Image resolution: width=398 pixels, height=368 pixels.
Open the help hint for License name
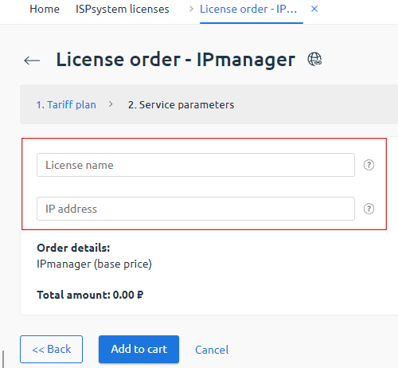369,165
